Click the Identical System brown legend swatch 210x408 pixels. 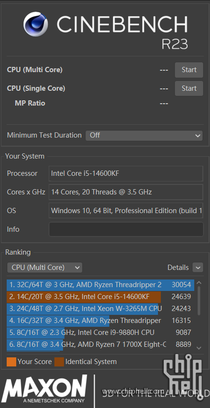pos(59,362)
